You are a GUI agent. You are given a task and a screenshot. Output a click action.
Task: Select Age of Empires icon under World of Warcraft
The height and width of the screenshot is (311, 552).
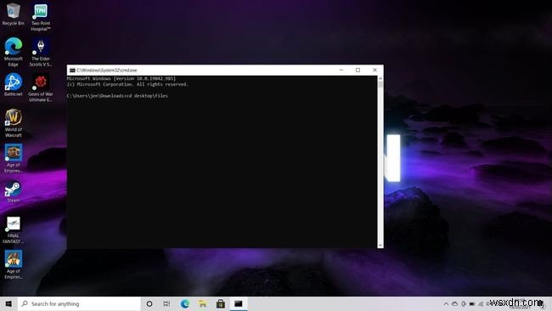pyautogui.click(x=14, y=158)
